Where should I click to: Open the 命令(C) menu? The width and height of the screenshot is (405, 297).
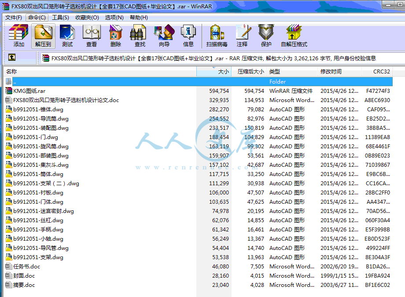click(37, 18)
